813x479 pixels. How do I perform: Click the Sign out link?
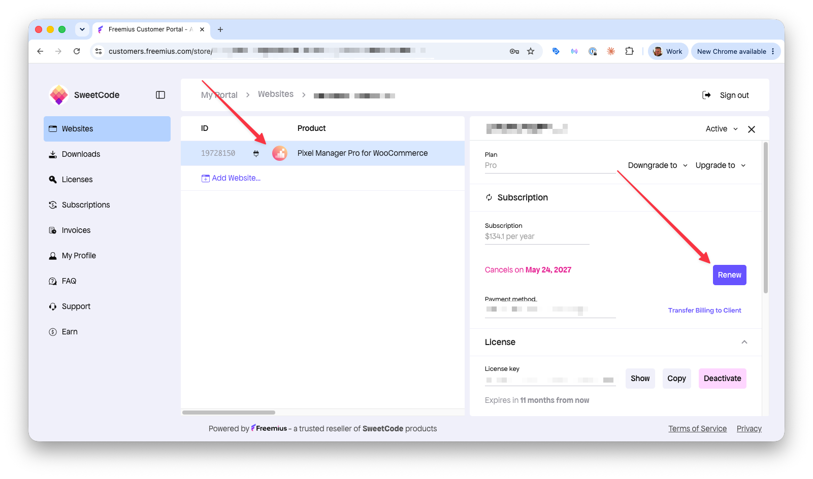(734, 95)
